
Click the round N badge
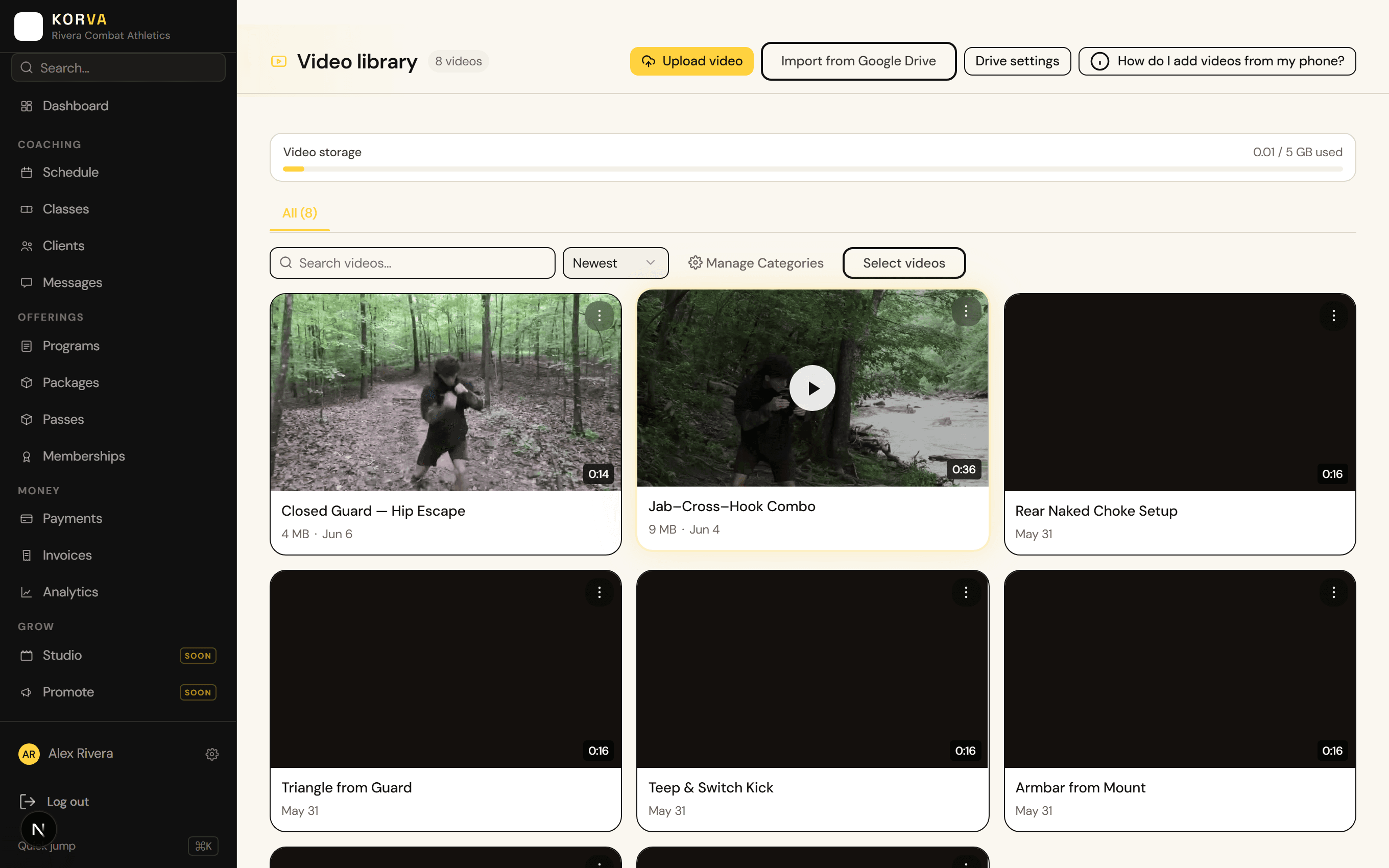[38, 829]
